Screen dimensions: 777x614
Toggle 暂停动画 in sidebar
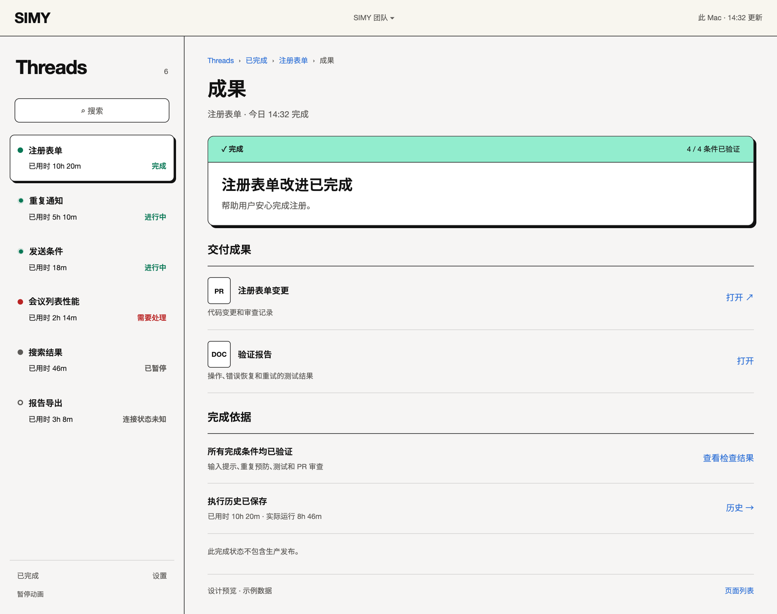point(30,594)
